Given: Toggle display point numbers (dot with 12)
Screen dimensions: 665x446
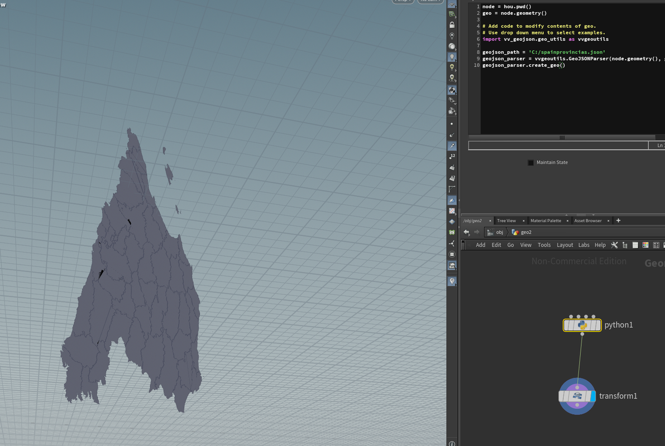Looking at the screenshot, I should click(452, 156).
